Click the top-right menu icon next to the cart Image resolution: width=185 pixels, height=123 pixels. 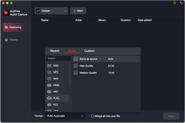(x=181, y=3)
